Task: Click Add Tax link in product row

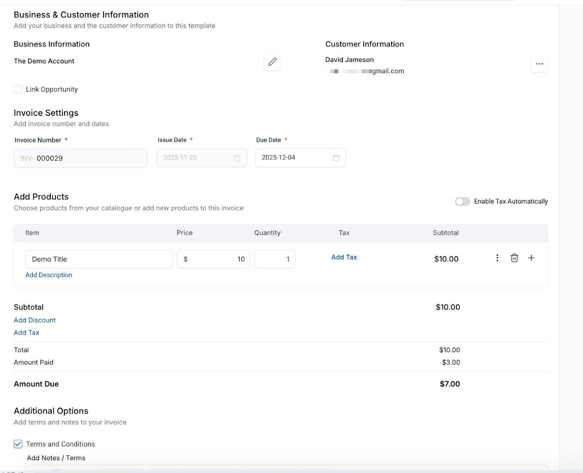Action: pos(344,257)
